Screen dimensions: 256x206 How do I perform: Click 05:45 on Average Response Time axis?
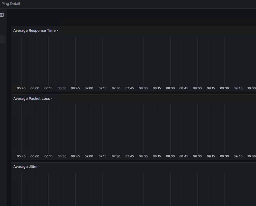tap(21, 88)
